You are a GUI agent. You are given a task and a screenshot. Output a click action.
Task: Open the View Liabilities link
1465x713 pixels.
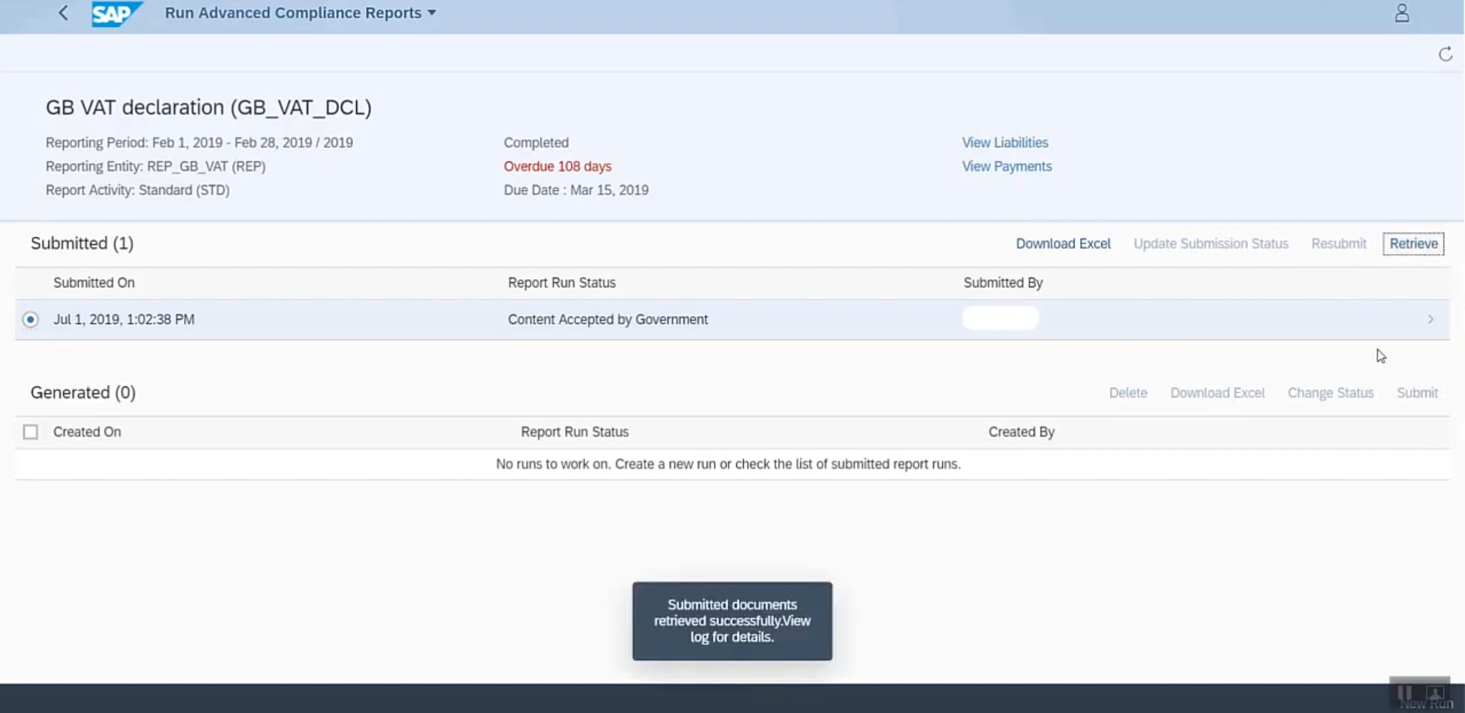(x=1004, y=143)
